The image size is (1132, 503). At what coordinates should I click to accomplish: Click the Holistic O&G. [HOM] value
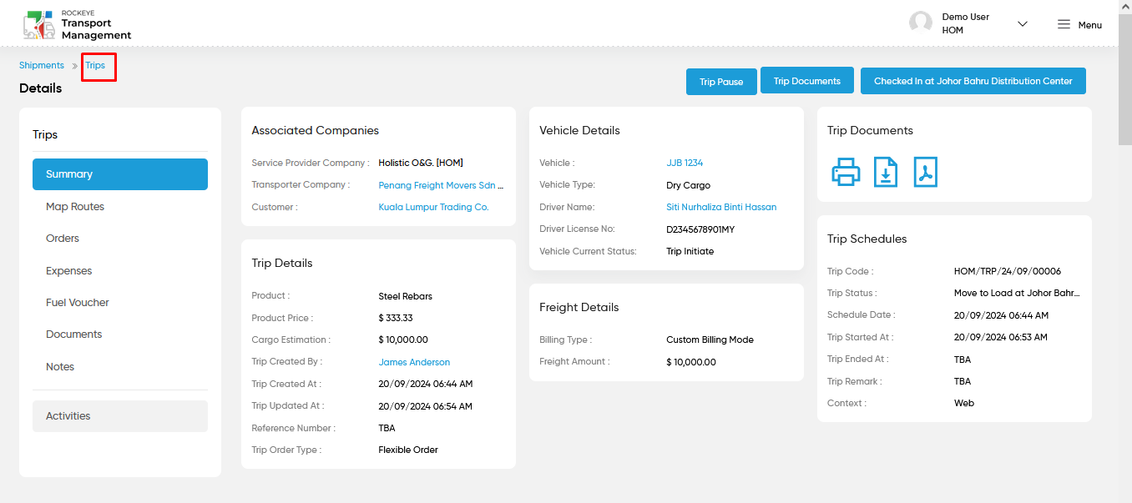[x=421, y=163]
